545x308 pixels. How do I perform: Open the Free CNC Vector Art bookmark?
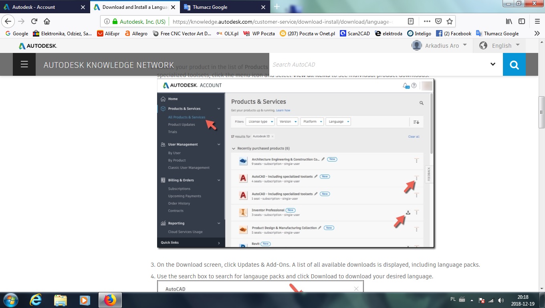(x=182, y=34)
